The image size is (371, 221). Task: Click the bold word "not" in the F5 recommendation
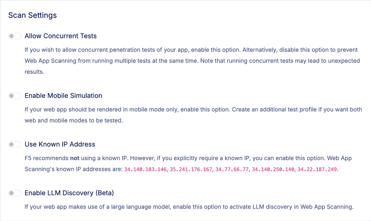click(x=75, y=158)
